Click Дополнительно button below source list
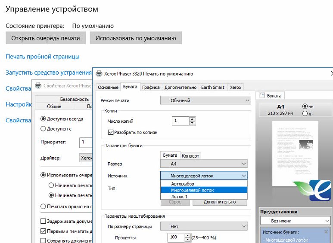 click(x=220, y=202)
